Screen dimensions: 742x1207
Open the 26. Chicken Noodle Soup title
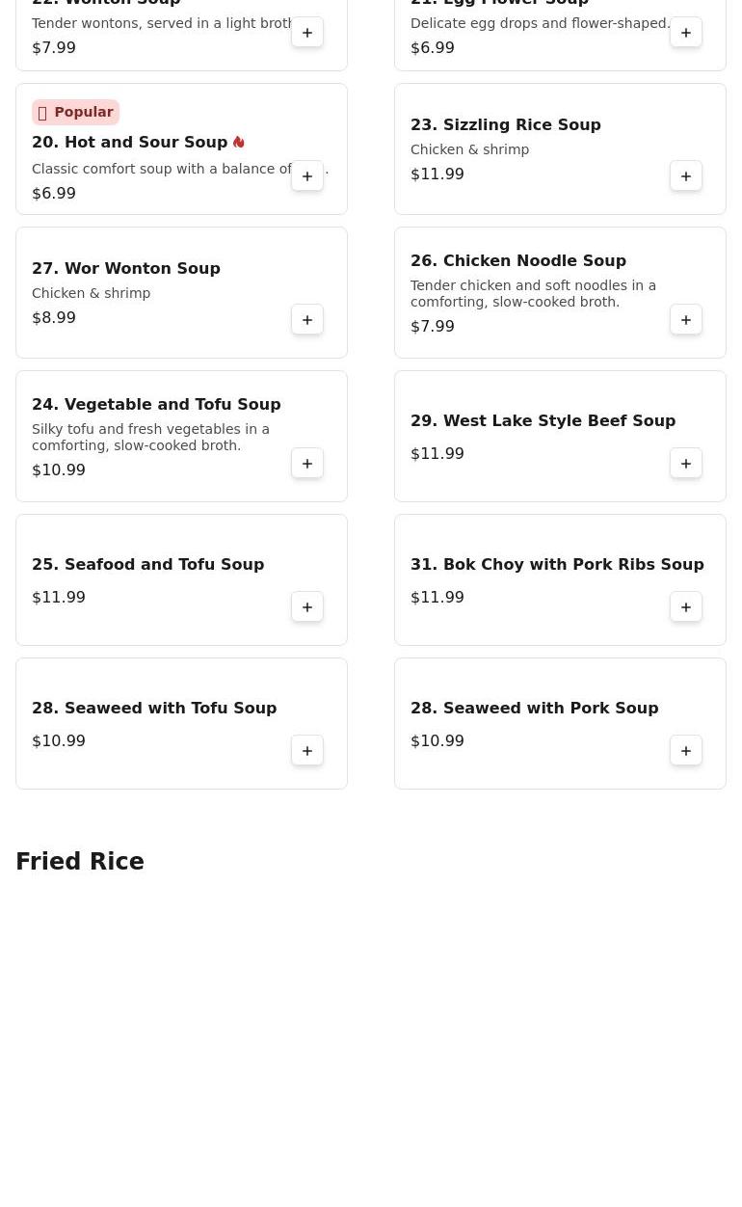(518, 260)
